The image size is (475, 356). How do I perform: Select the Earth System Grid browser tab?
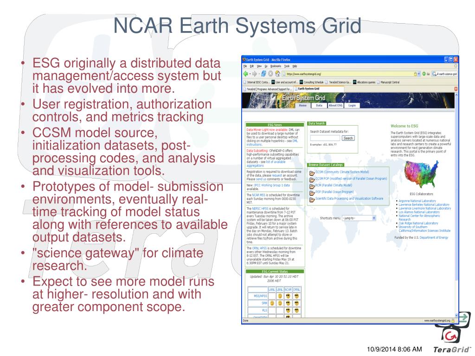click(x=319, y=89)
